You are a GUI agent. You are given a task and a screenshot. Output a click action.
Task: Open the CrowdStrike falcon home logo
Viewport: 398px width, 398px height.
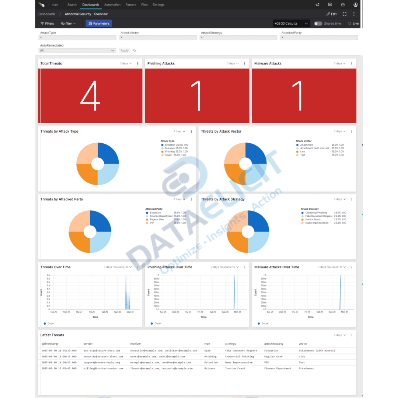point(42,4)
